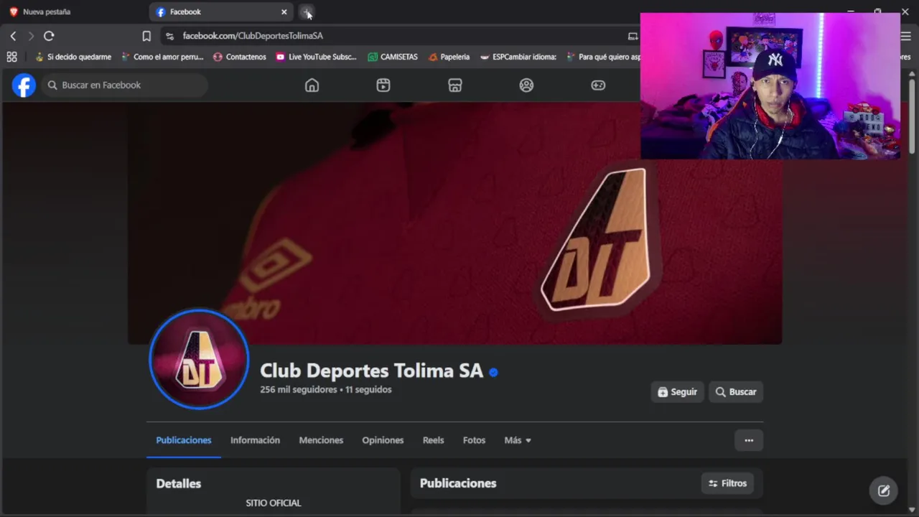Open browser main menu hamburger icon

pos(906,36)
